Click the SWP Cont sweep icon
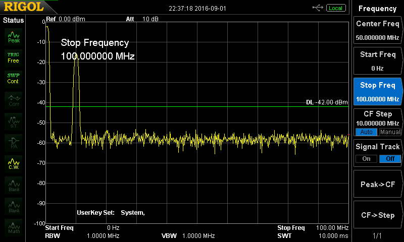Viewport: 404px width, 242px height. tap(14, 79)
